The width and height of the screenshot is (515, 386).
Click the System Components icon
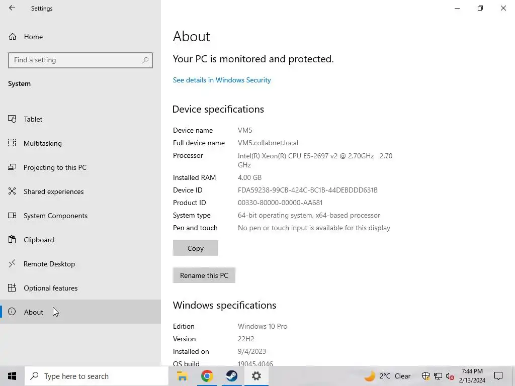tap(12, 215)
